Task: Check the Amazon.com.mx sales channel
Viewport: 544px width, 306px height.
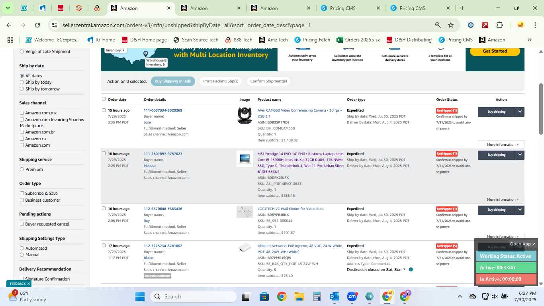Action: [22, 113]
